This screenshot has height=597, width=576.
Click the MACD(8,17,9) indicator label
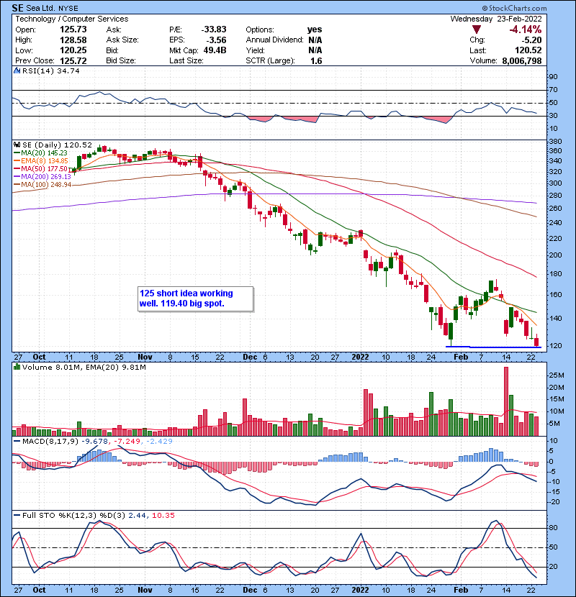[50, 442]
